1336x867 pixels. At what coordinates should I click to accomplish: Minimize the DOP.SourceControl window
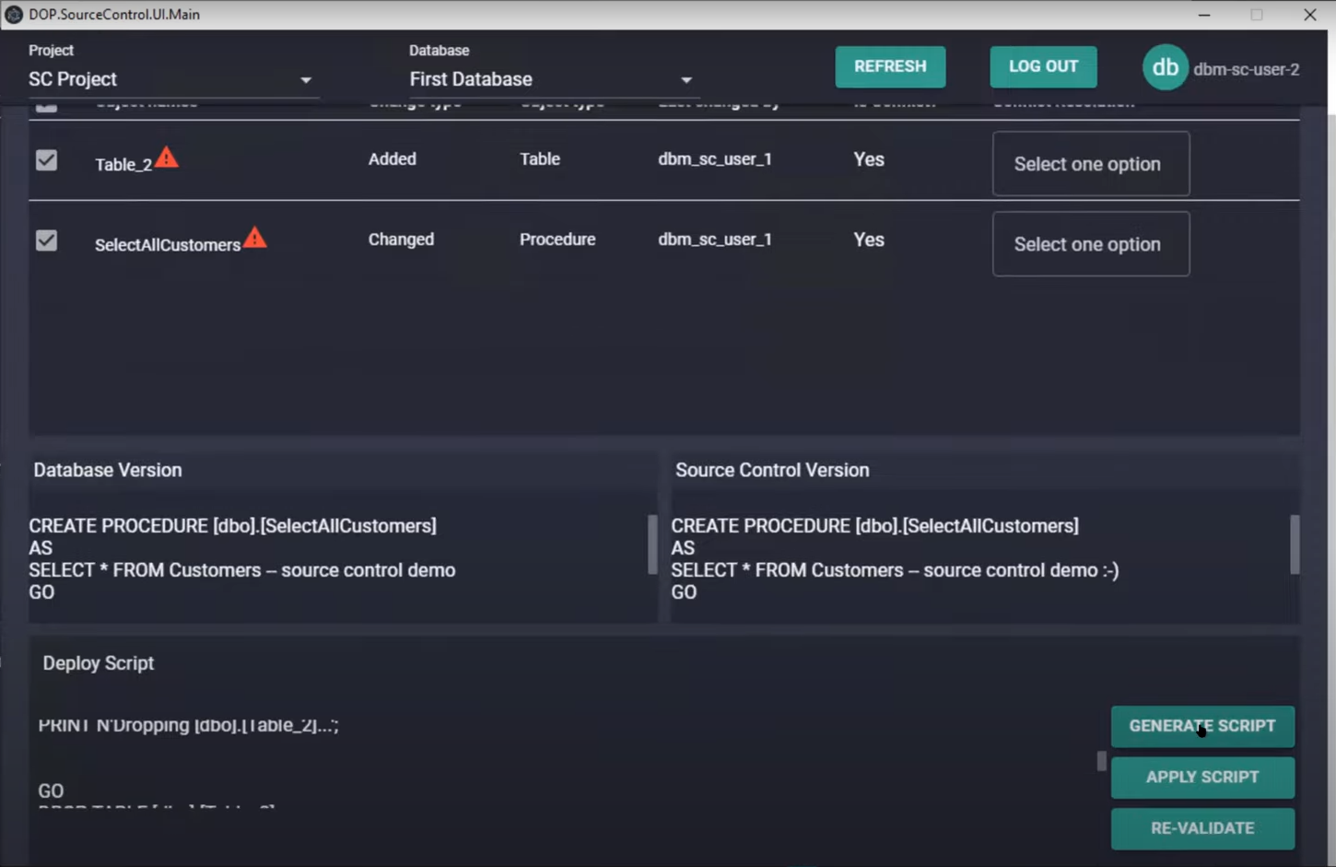pos(1204,15)
